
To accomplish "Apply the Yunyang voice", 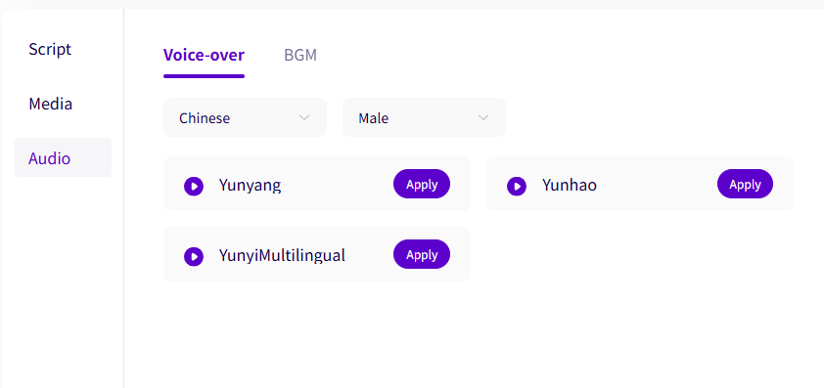I will [422, 184].
